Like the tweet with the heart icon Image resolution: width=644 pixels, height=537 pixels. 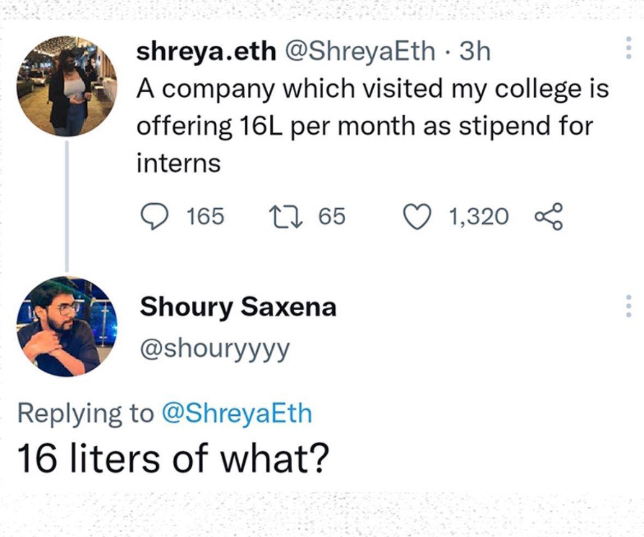pos(417,217)
